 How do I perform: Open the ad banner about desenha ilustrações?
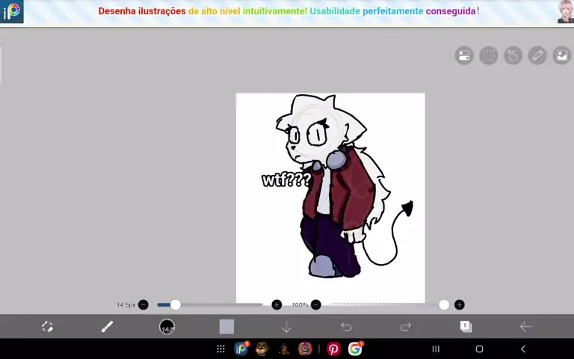[287, 12]
